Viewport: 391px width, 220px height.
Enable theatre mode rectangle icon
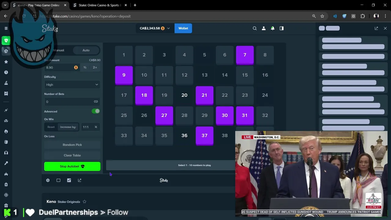click(58, 180)
